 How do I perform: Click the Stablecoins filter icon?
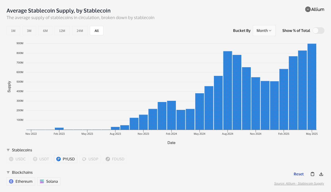point(8,150)
